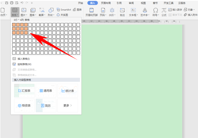The height and width of the screenshot is (138, 198).
Task: Switch to the 审阅 tab
Action: (131, 3)
